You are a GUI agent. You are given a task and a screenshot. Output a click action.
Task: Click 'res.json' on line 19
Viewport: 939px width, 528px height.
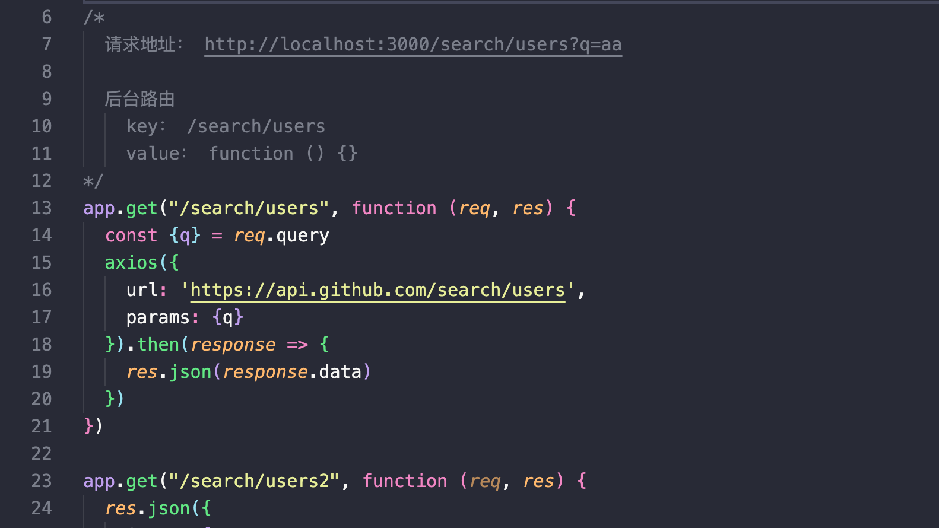pyautogui.click(x=169, y=372)
